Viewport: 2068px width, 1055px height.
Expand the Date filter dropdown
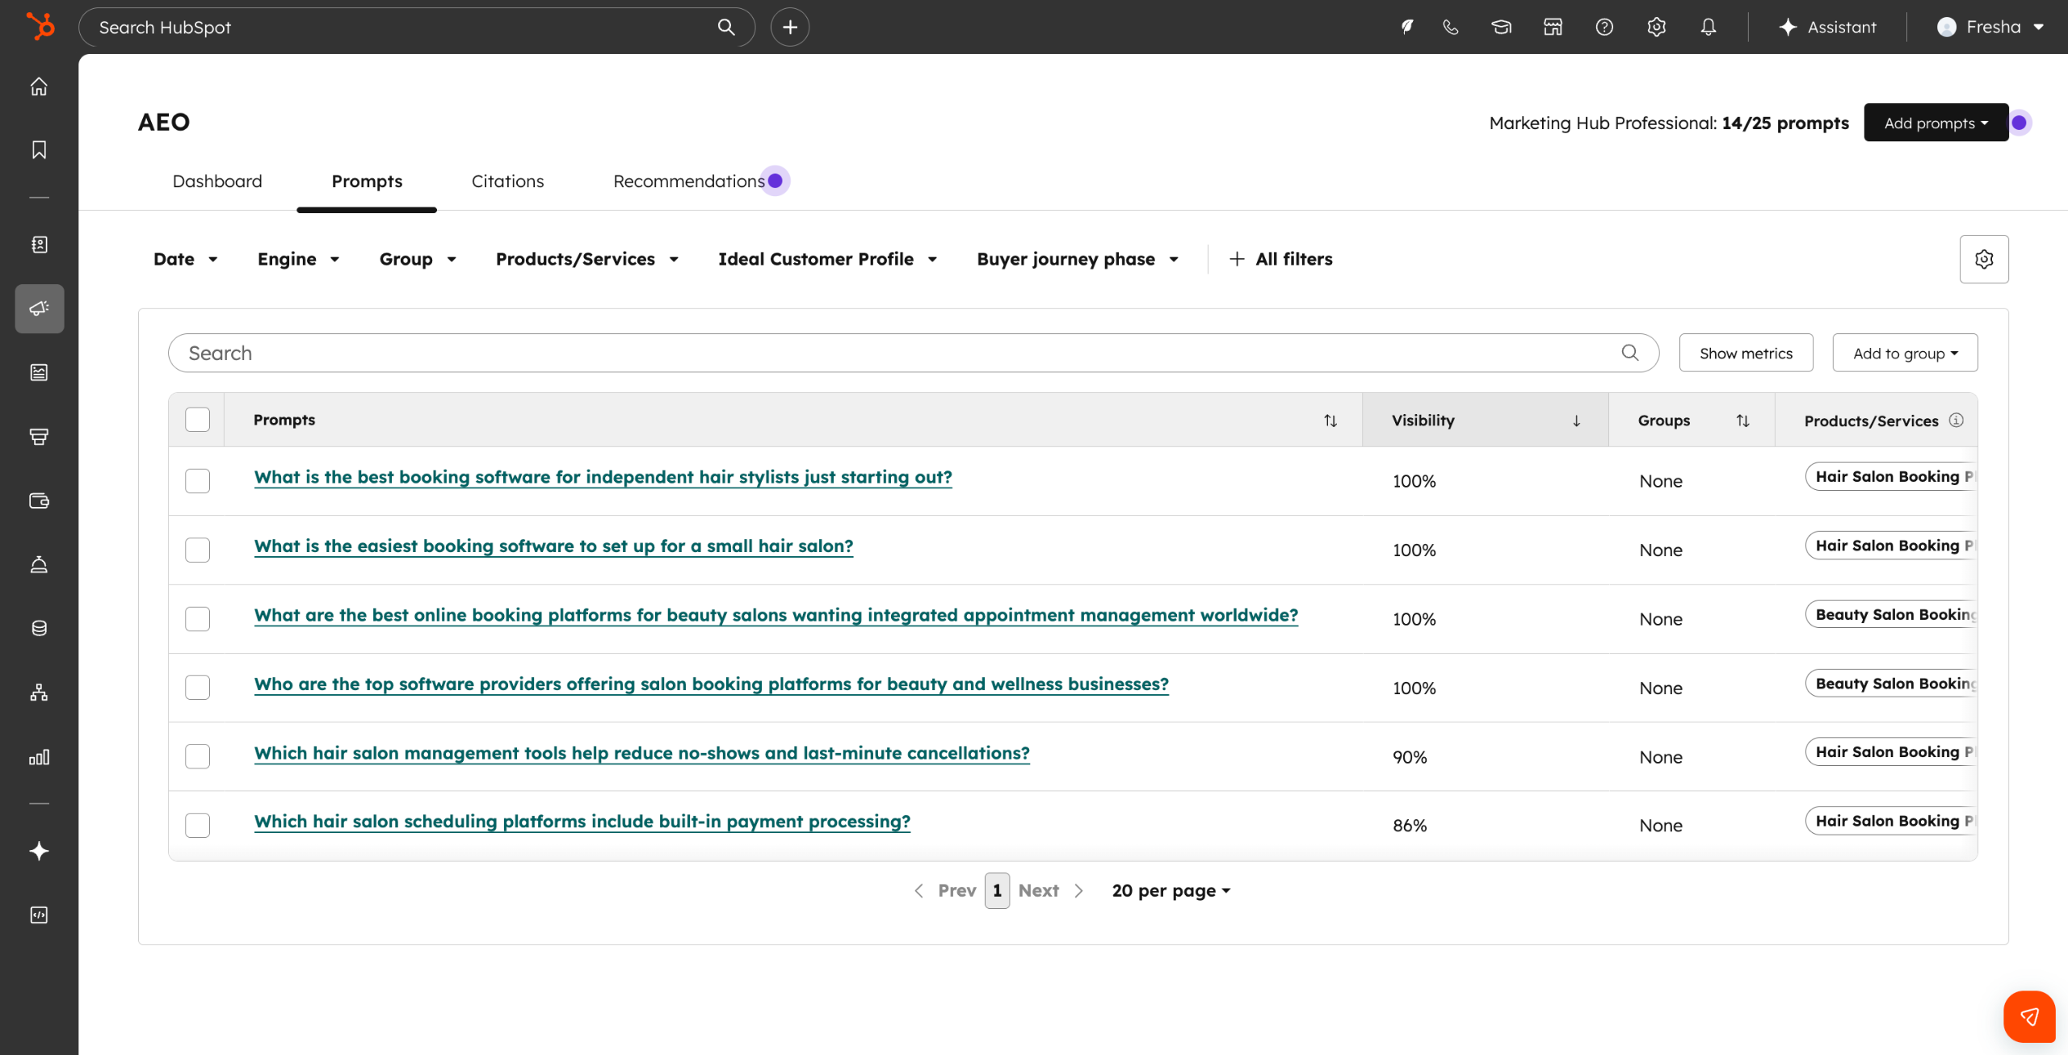pos(186,259)
